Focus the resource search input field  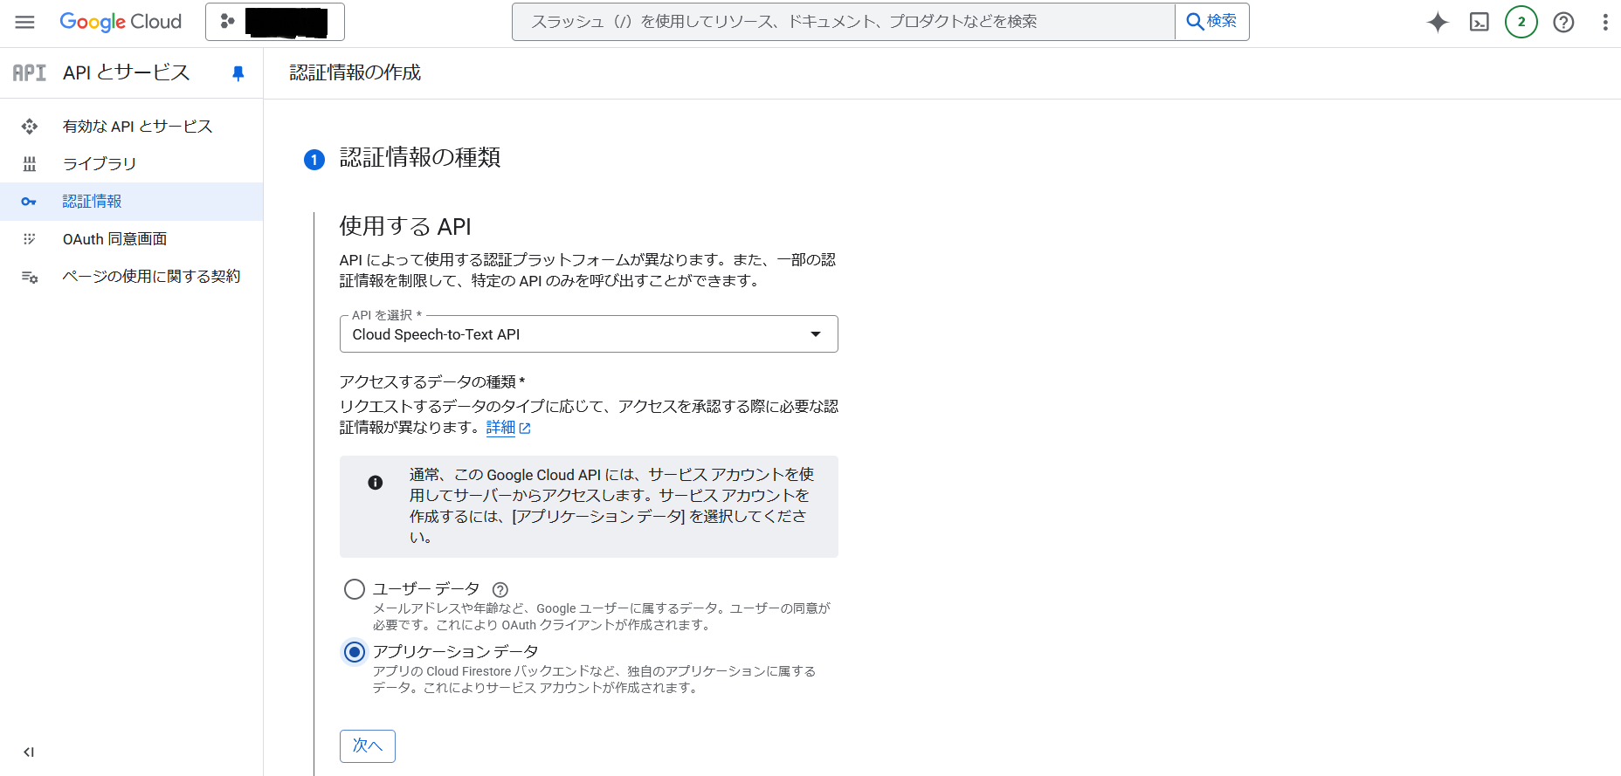click(x=843, y=22)
